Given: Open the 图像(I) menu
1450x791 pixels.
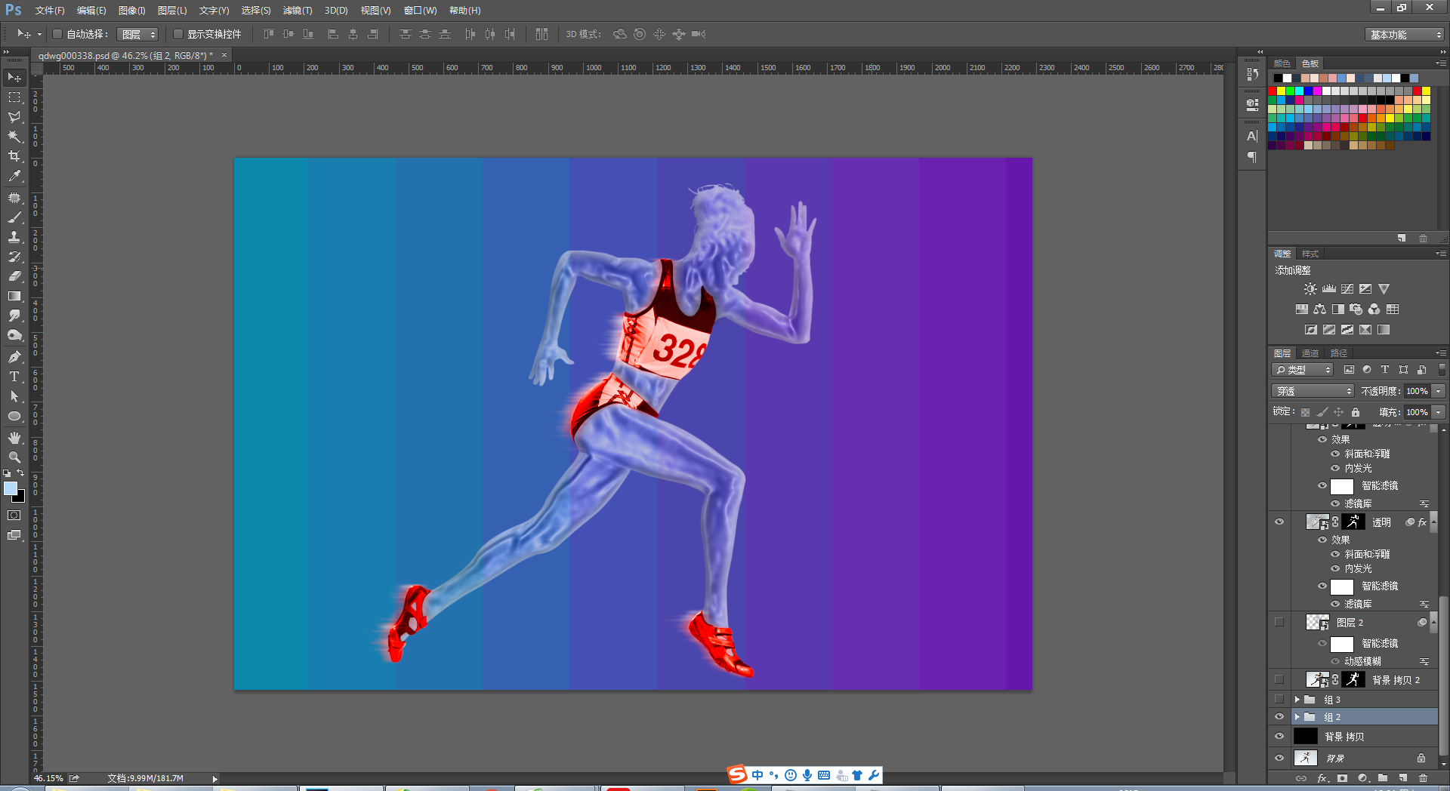Looking at the screenshot, I should click(132, 11).
